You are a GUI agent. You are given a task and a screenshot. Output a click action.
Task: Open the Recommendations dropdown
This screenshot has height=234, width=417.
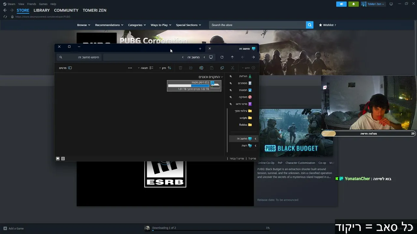[x=109, y=25]
